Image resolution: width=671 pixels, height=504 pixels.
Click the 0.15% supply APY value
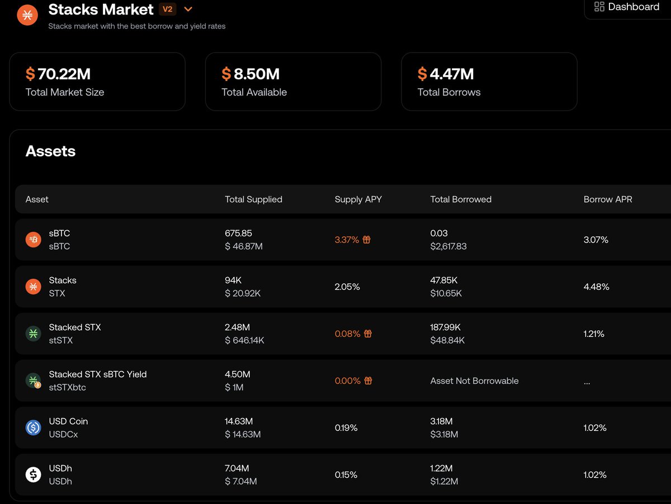(346, 474)
